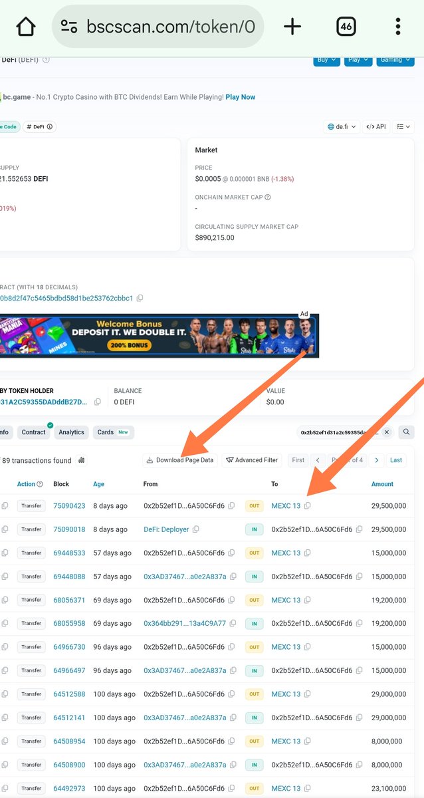Open block 75090423 link

69,506
